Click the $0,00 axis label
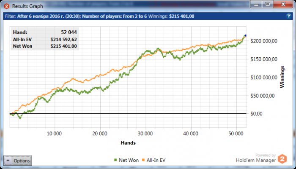Screen dimensions: 296x169 [x=256, y=114]
